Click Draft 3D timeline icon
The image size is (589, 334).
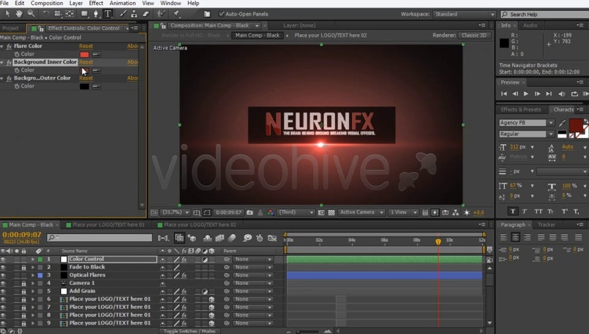192,238
